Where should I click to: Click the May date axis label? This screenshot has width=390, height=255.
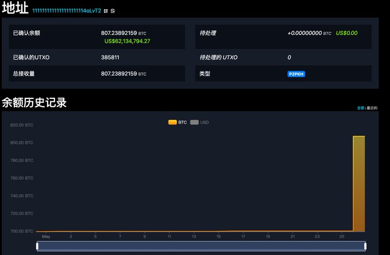click(46, 236)
